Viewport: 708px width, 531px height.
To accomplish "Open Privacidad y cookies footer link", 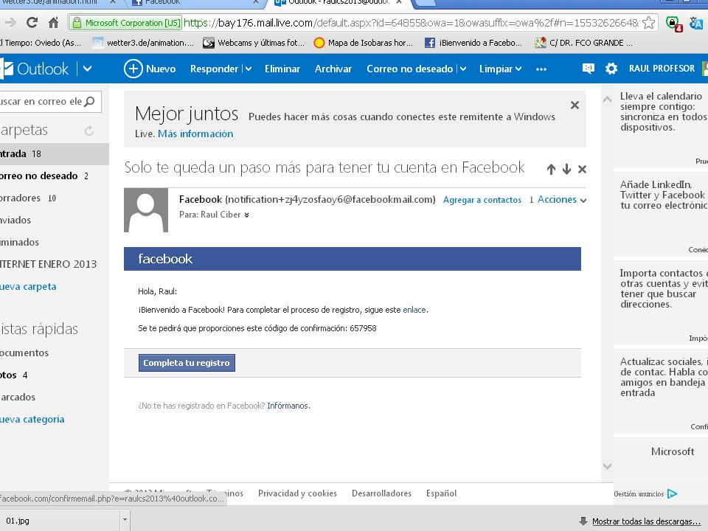I will [297, 493].
